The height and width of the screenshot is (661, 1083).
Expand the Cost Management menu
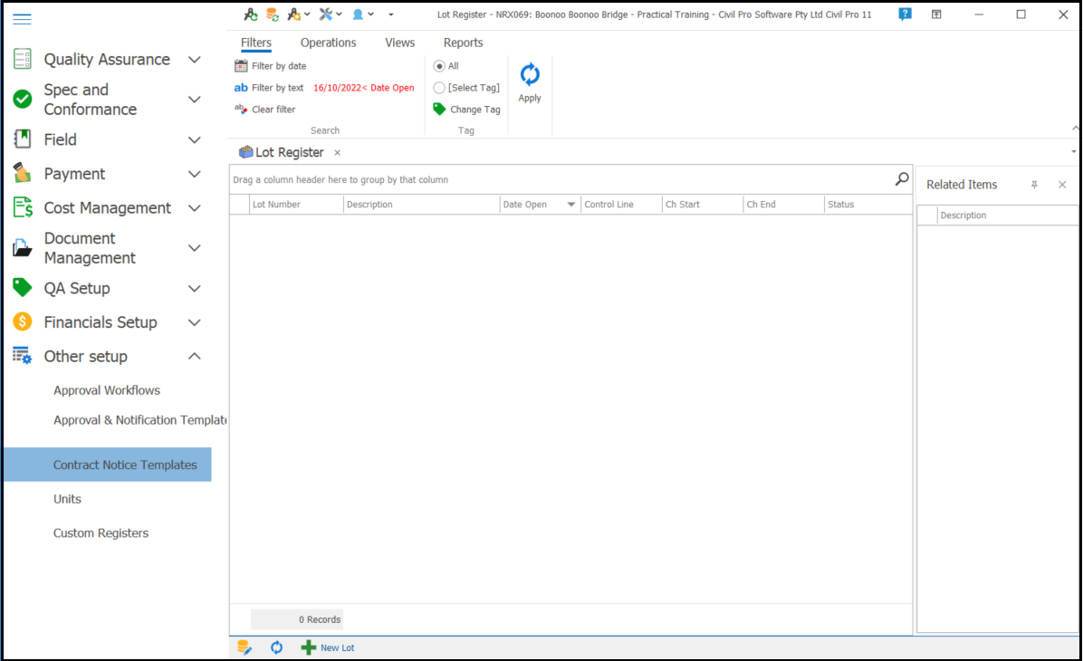pyautogui.click(x=194, y=208)
